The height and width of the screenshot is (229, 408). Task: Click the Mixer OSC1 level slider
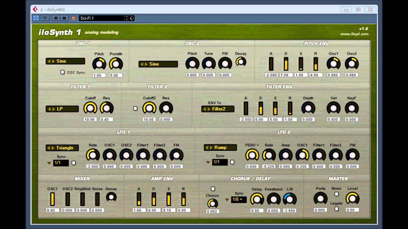point(53,199)
